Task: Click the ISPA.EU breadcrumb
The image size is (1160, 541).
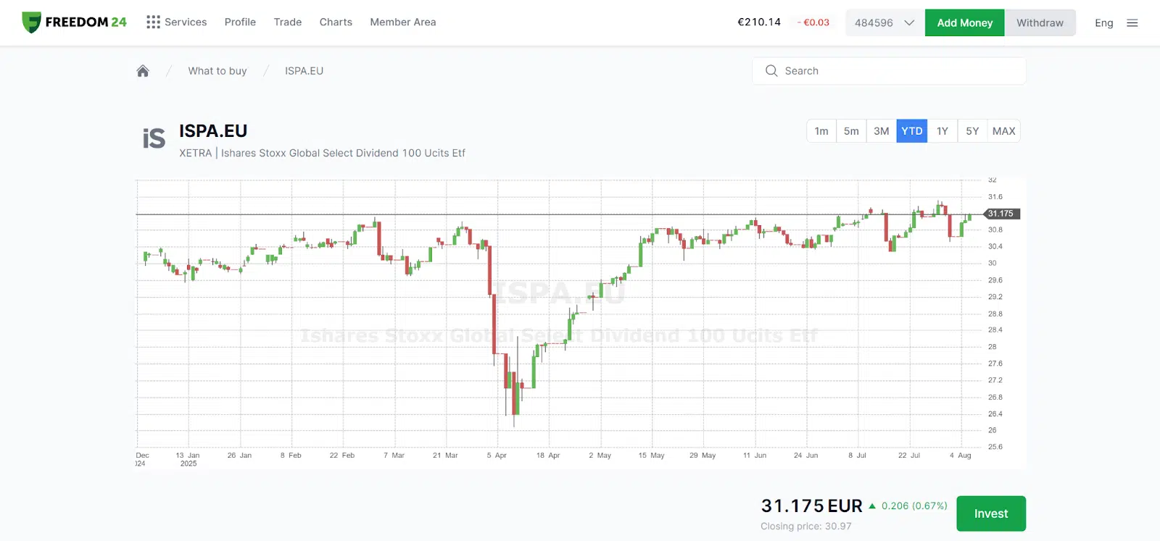Action: [304, 71]
